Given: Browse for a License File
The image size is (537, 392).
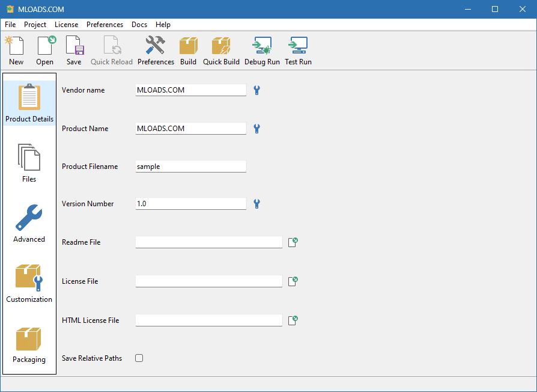Looking at the screenshot, I should [x=293, y=281].
